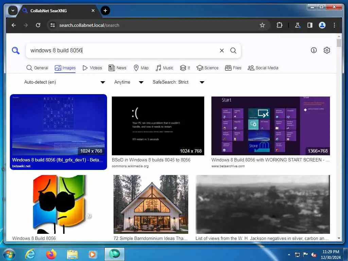Click the taskbar clock showing 11:29 PM
The width and height of the screenshot is (348, 261).
click(x=331, y=255)
